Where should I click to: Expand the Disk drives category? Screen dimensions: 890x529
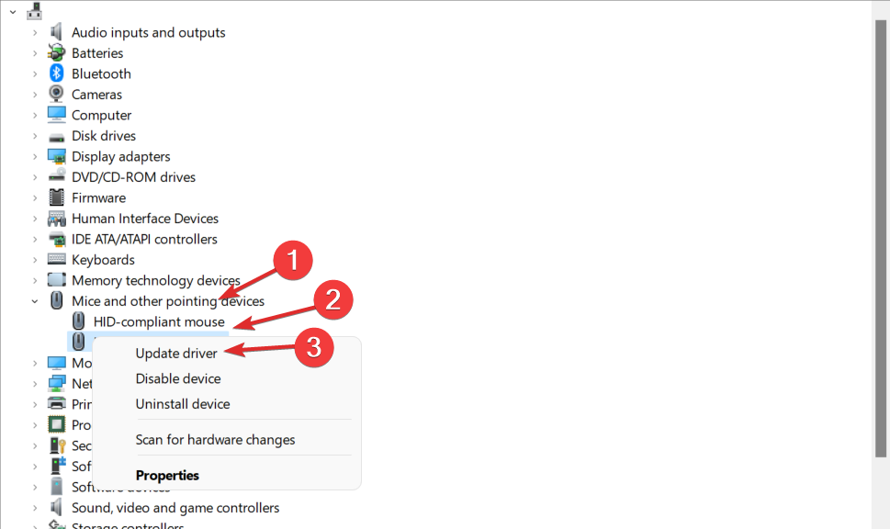pyautogui.click(x=35, y=136)
